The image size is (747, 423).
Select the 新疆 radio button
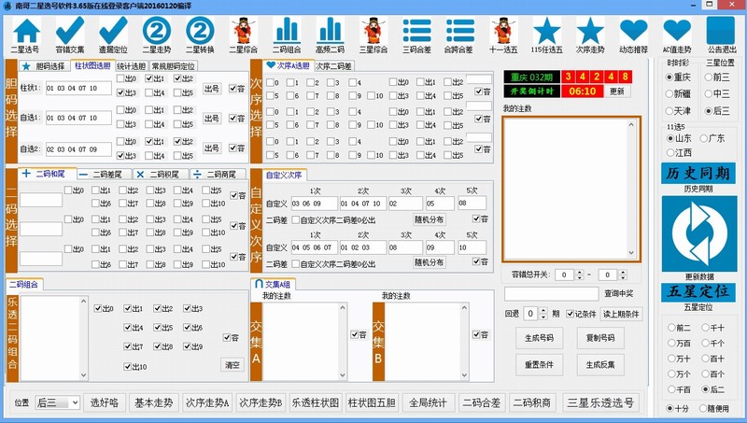(670, 93)
